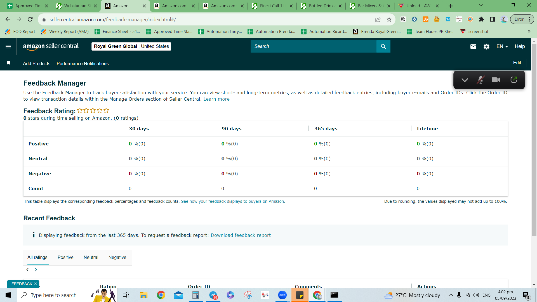This screenshot has height=302, width=537.
Task: Click the Seller Central search field
Action: [313, 46]
